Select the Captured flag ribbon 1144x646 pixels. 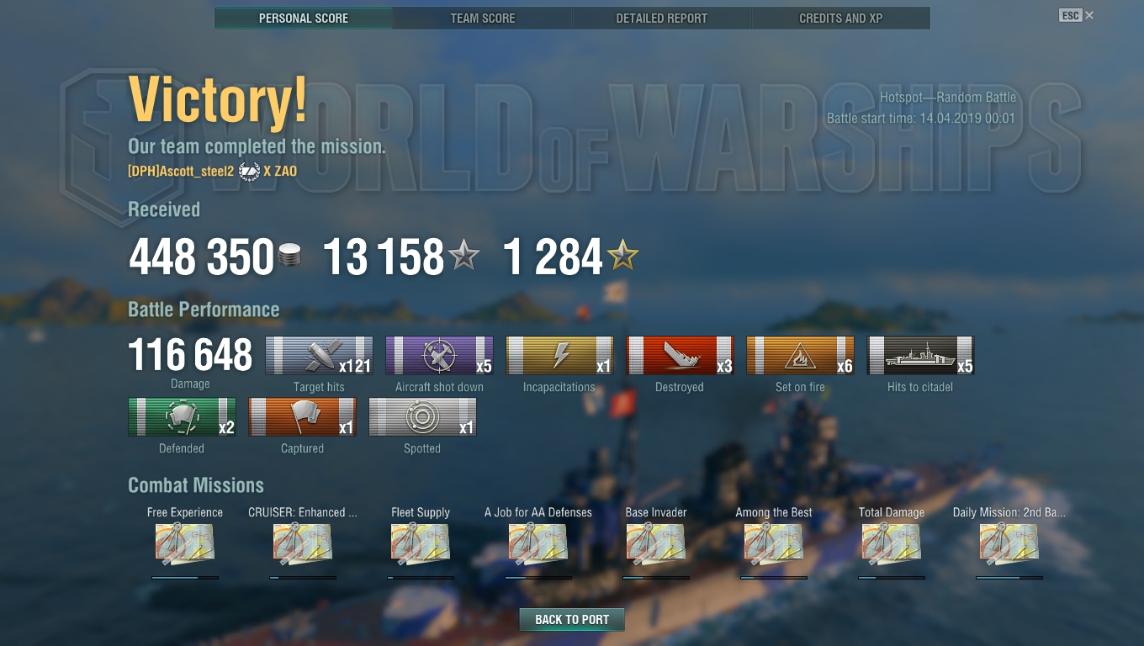pyautogui.click(x=302, y=417)
